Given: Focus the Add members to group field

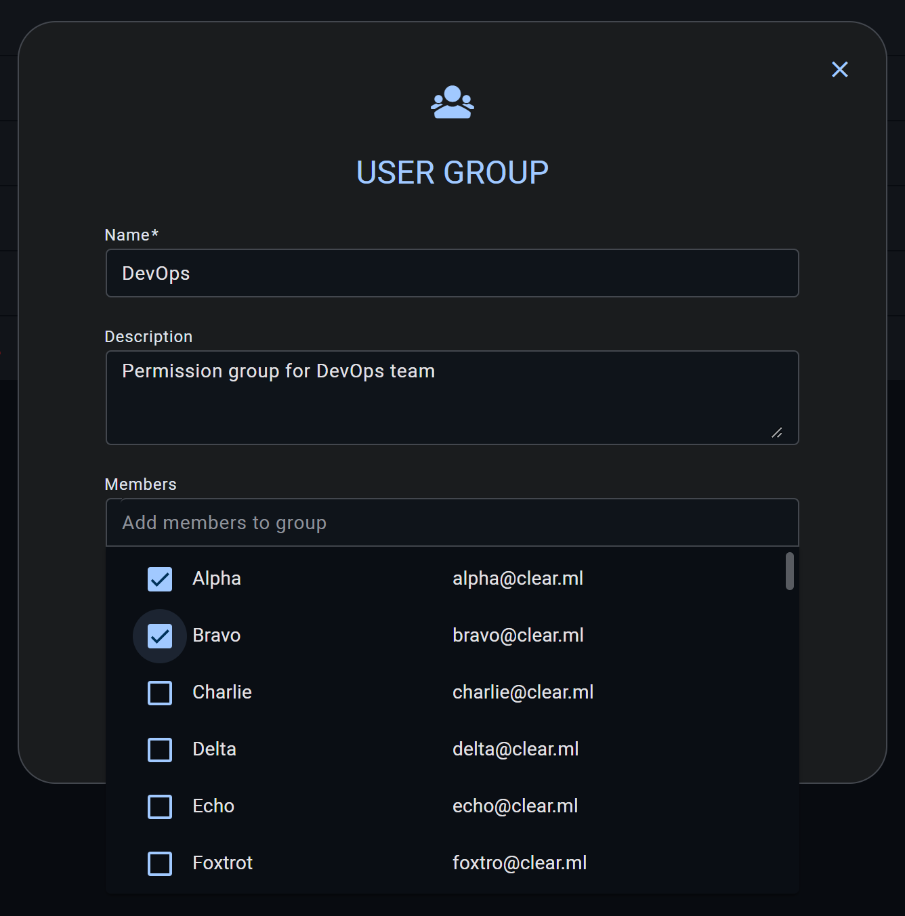Looking at the screenshot, I should (452, 522).
